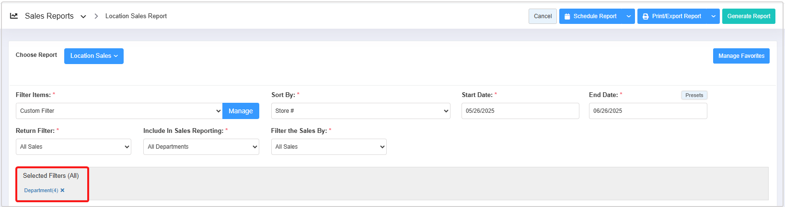The image size is (785, 207).
Task: Open the date Presets button
Action: click(x=694, y=95)
